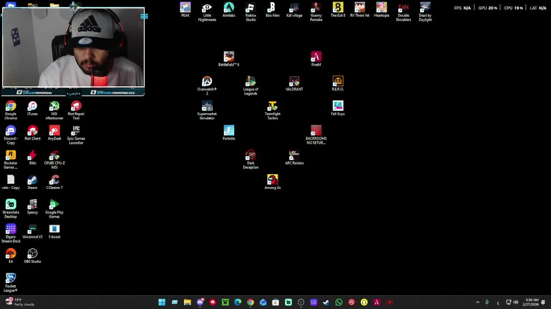Select the 'valo - Copy' file
Viewport: 551px width, 309px height.
pyautogui.click(x=11, y=182)
